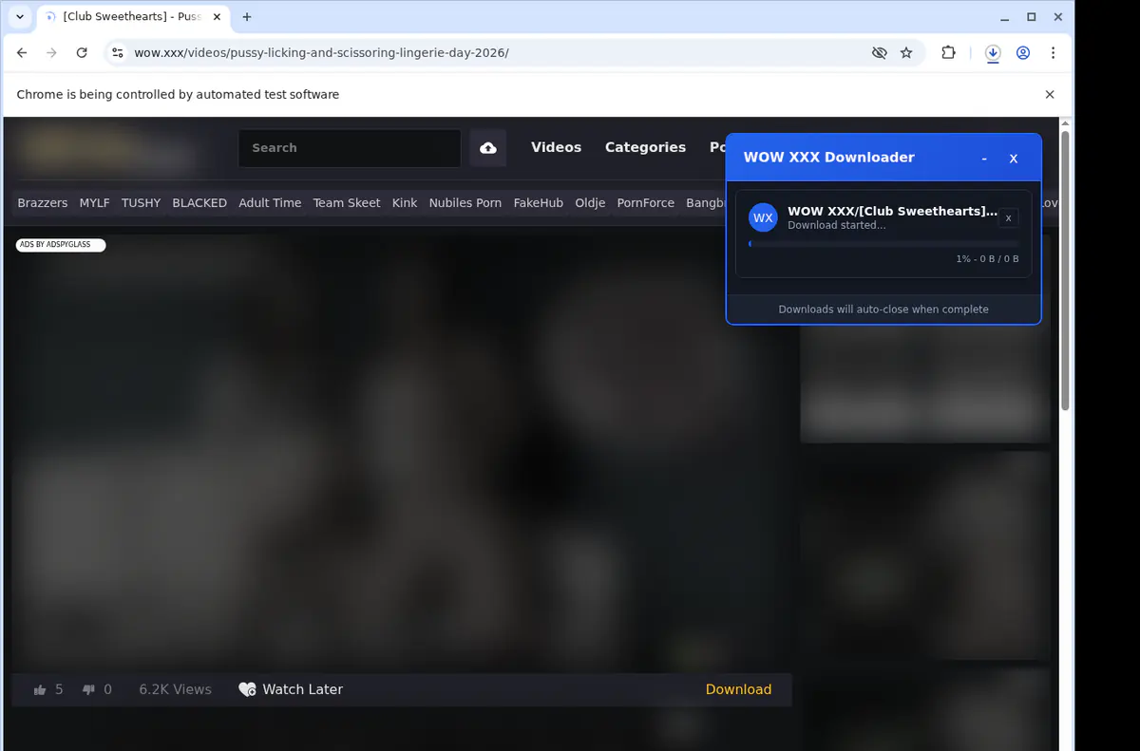
Task: Open the MYLF channel link
Action: [x=94, y=203]
